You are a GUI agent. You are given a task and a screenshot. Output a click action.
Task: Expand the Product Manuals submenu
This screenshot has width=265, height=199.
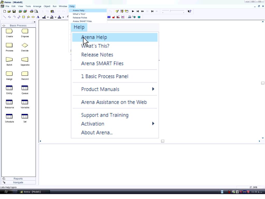[x=115, y=89]
